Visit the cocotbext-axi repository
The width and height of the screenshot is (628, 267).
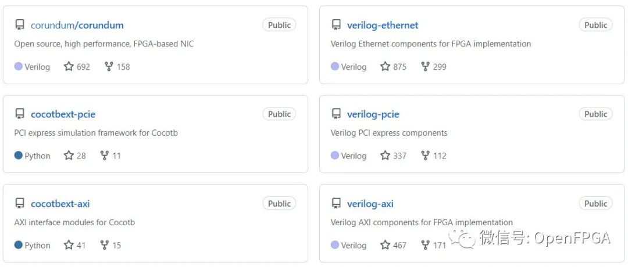60,204
